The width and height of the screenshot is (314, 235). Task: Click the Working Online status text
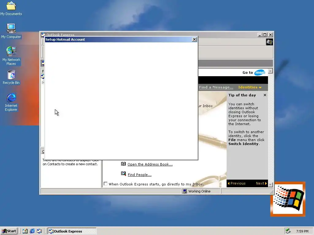[x=199, y=191]
